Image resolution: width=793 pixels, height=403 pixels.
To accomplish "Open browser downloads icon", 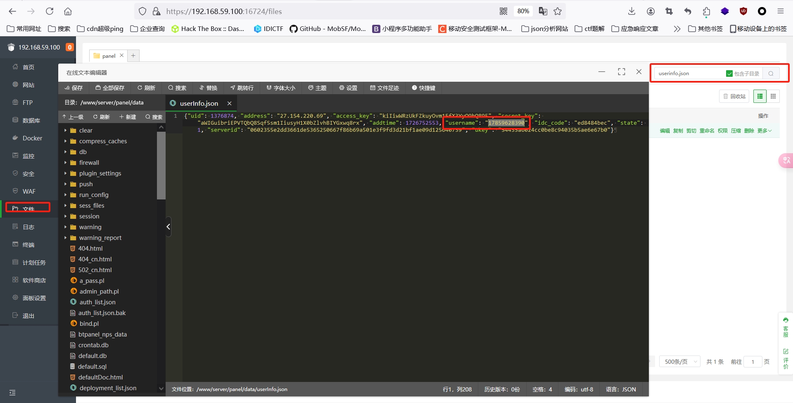I will coord(632,11).
